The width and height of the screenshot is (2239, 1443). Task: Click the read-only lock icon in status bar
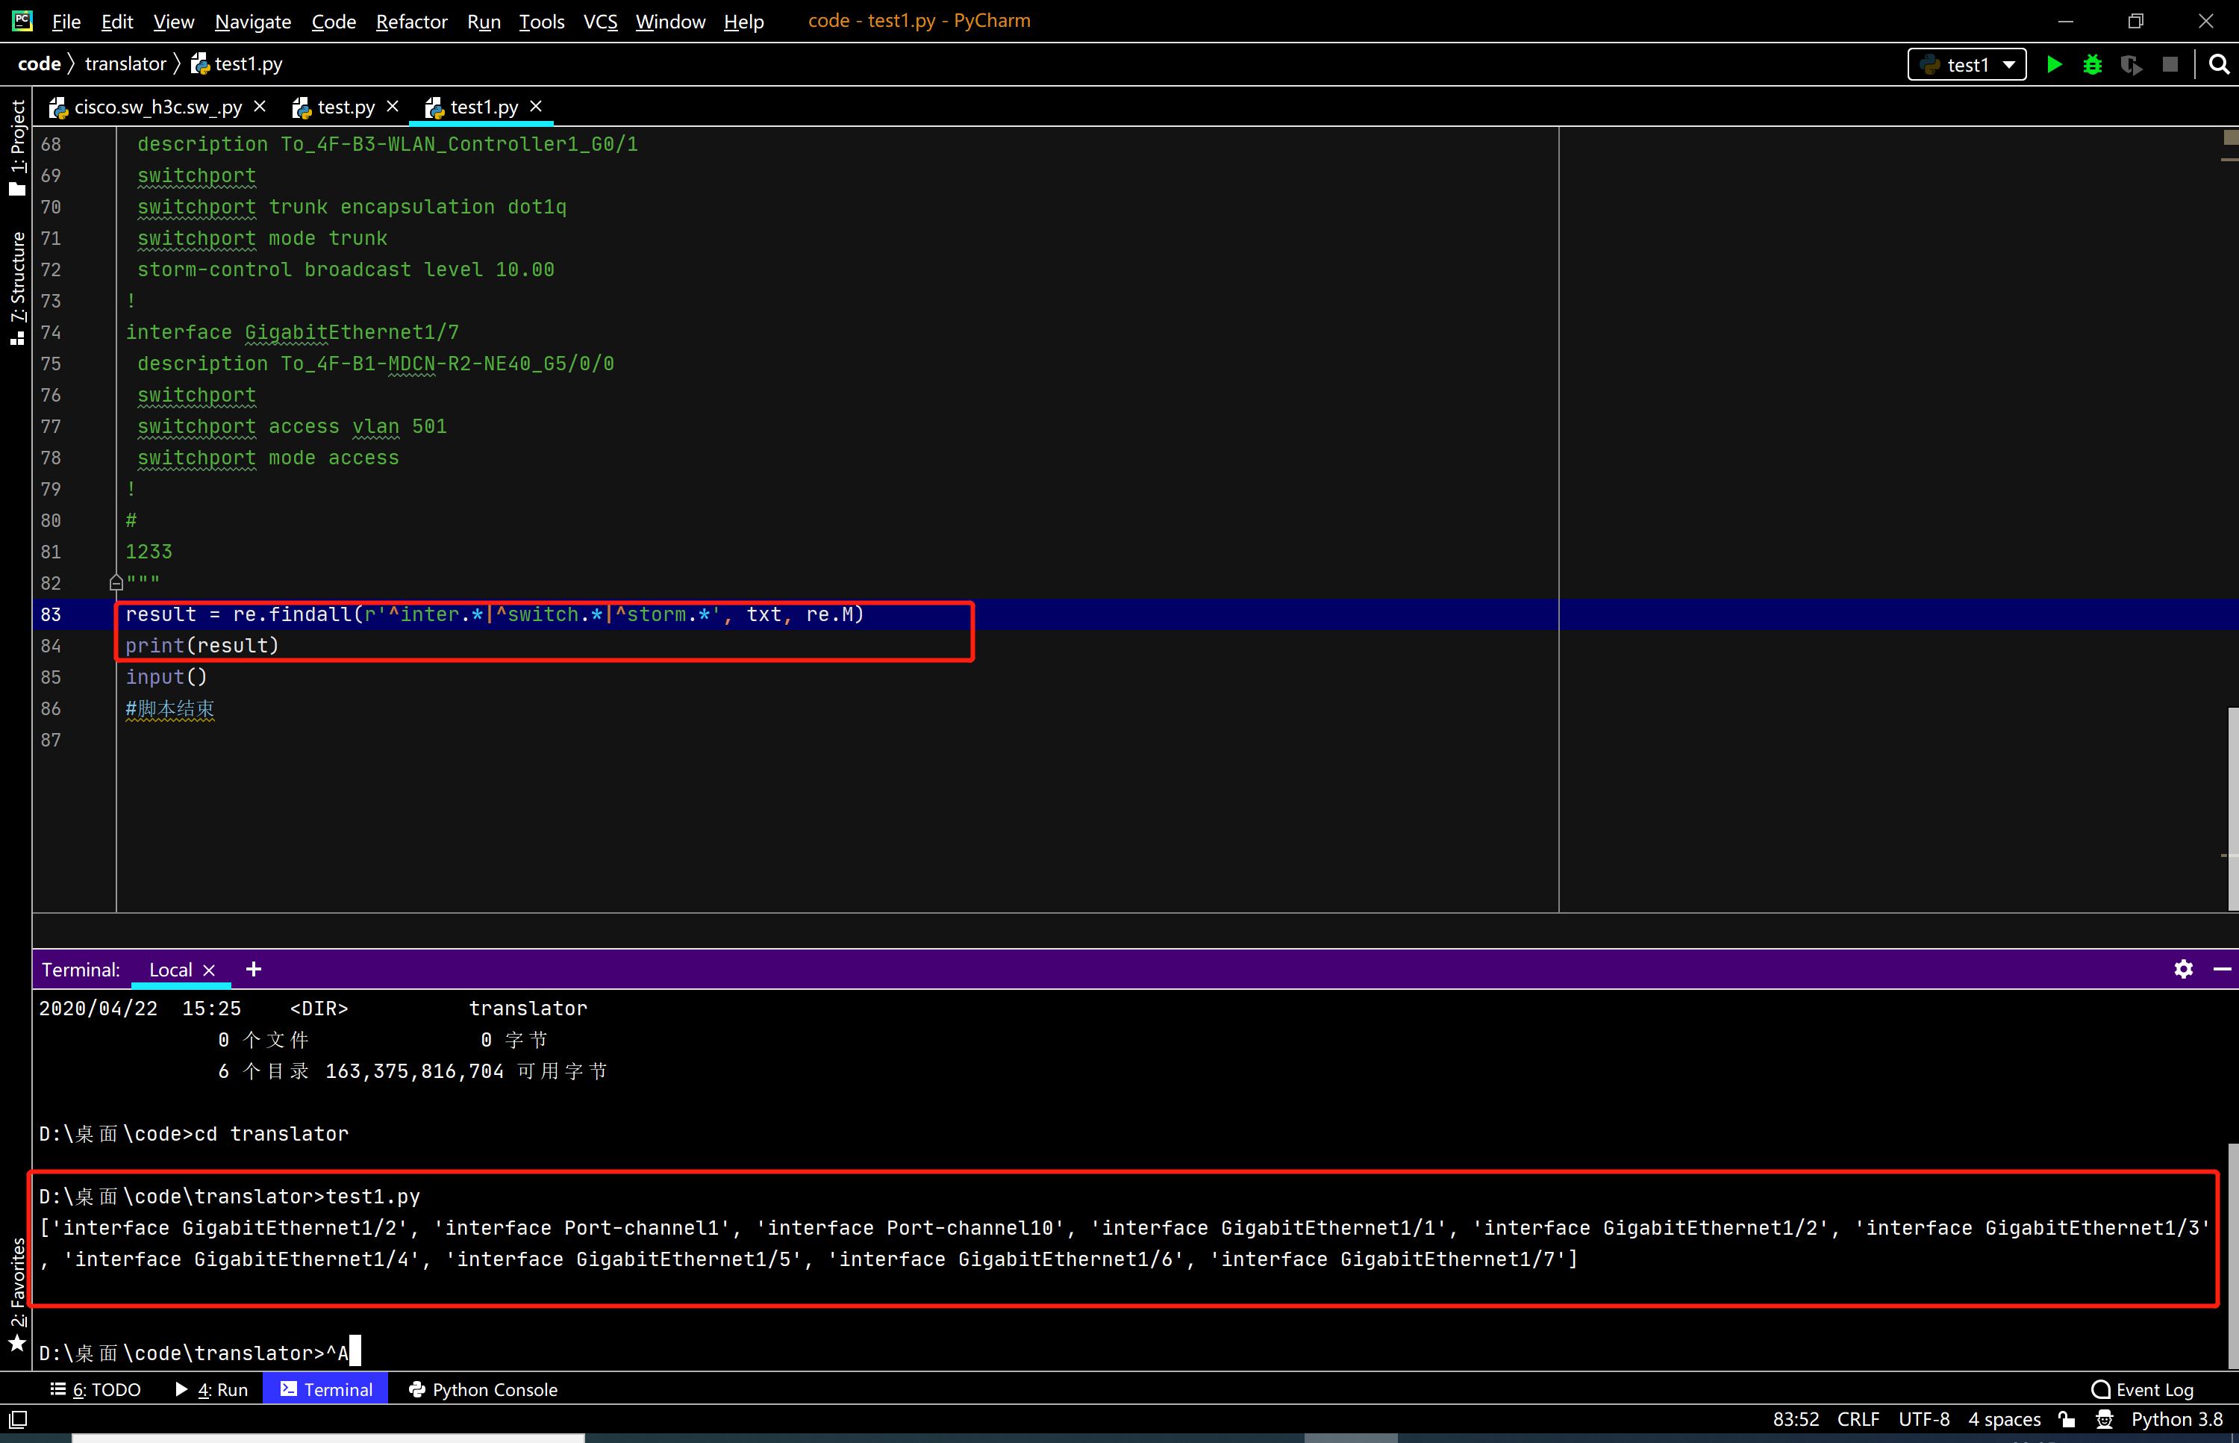2067,1418
